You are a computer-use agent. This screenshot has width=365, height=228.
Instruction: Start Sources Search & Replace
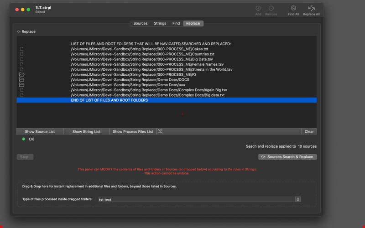tap(287, 157)
